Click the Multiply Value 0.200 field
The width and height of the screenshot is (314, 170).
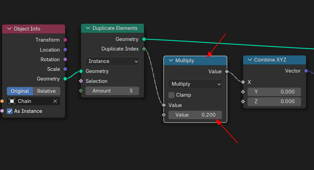click(195, 115)
